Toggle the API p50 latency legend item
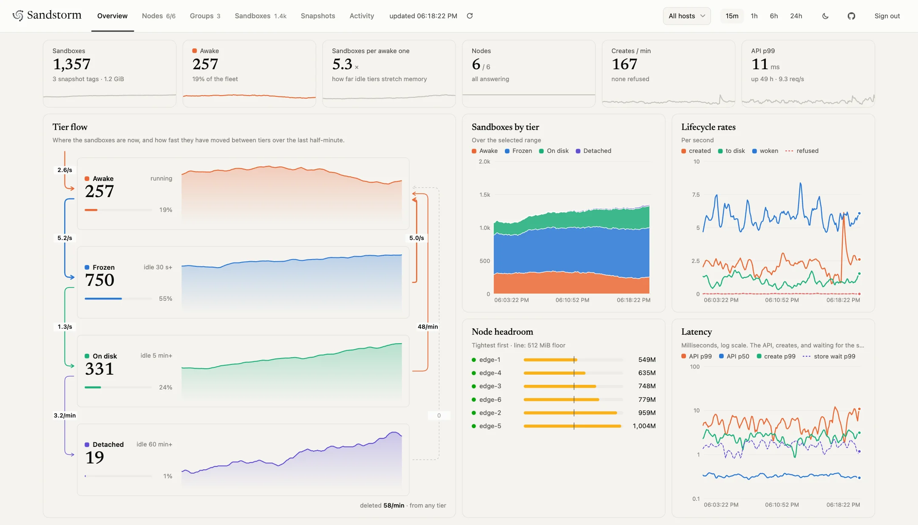This screenshot has width=918, height=525. tap(734, 356)
